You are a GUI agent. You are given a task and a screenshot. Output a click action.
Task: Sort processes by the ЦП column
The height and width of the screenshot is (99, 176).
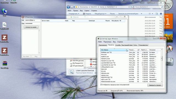(138, 50)
